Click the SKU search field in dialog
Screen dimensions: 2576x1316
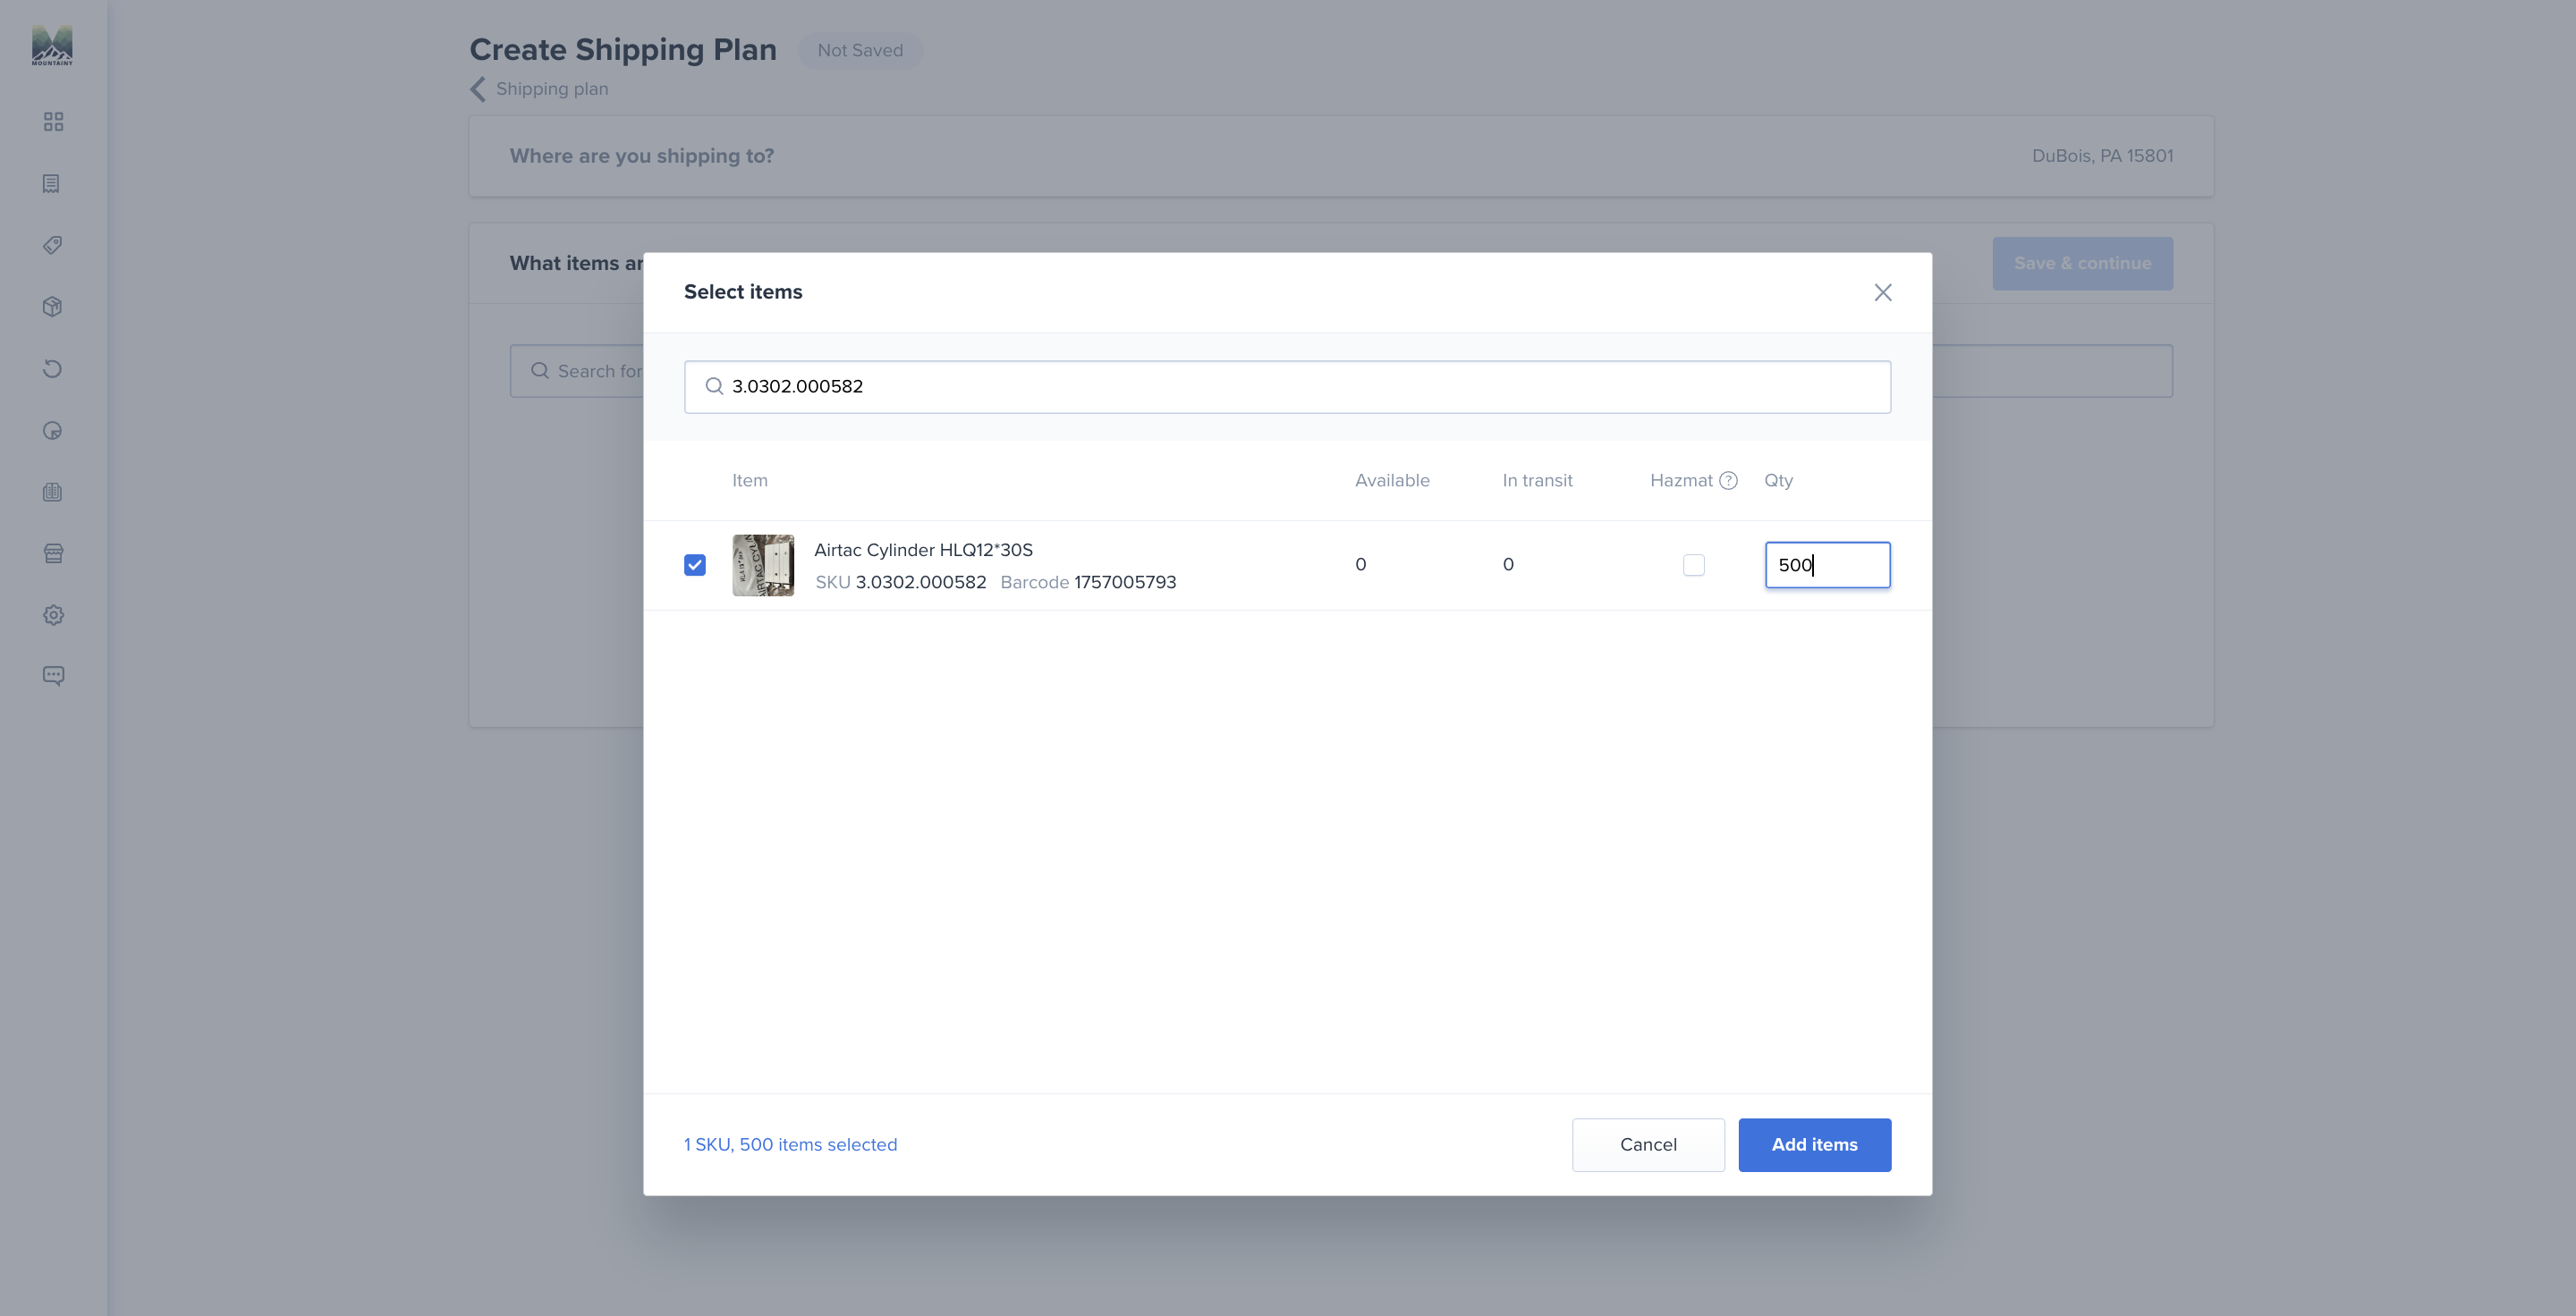coord(1287,387)
